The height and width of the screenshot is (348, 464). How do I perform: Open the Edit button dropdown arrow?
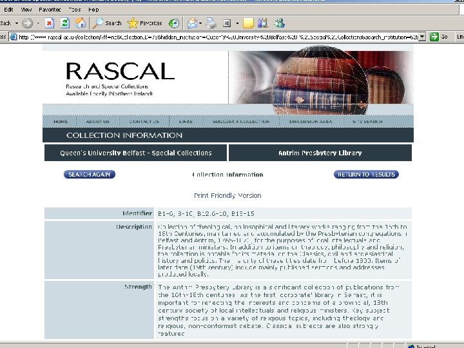pos(237,23)
